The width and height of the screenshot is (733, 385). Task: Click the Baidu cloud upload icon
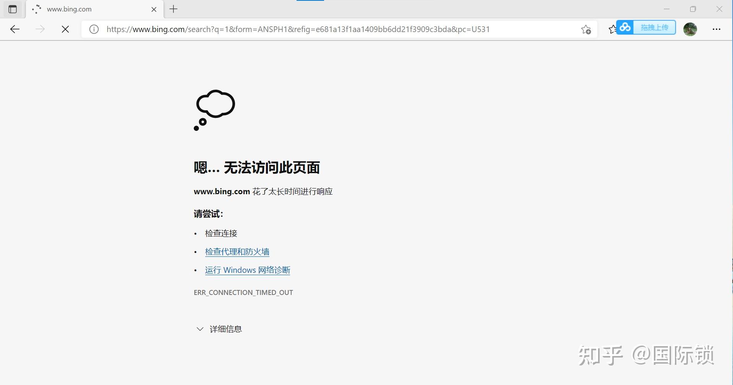point(625,27)
